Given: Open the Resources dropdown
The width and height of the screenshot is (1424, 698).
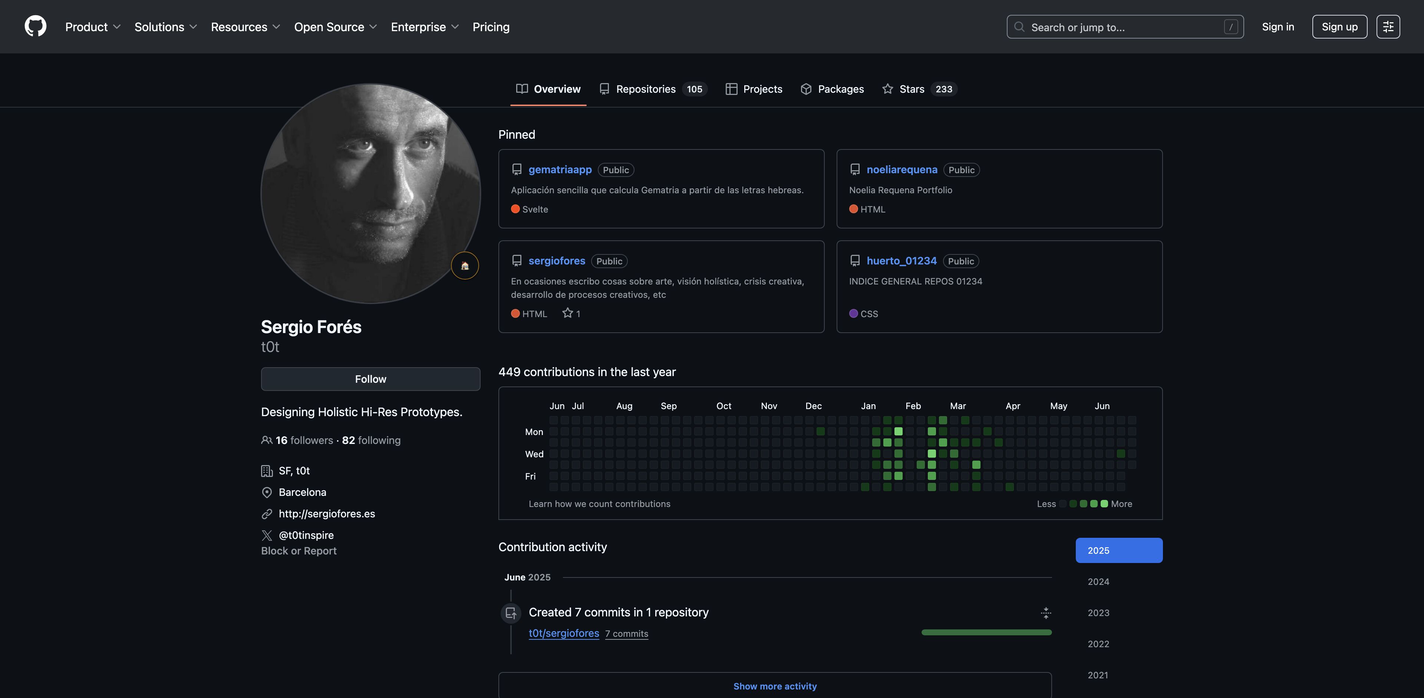Looking at the screenshot, I should pos(245,27).
